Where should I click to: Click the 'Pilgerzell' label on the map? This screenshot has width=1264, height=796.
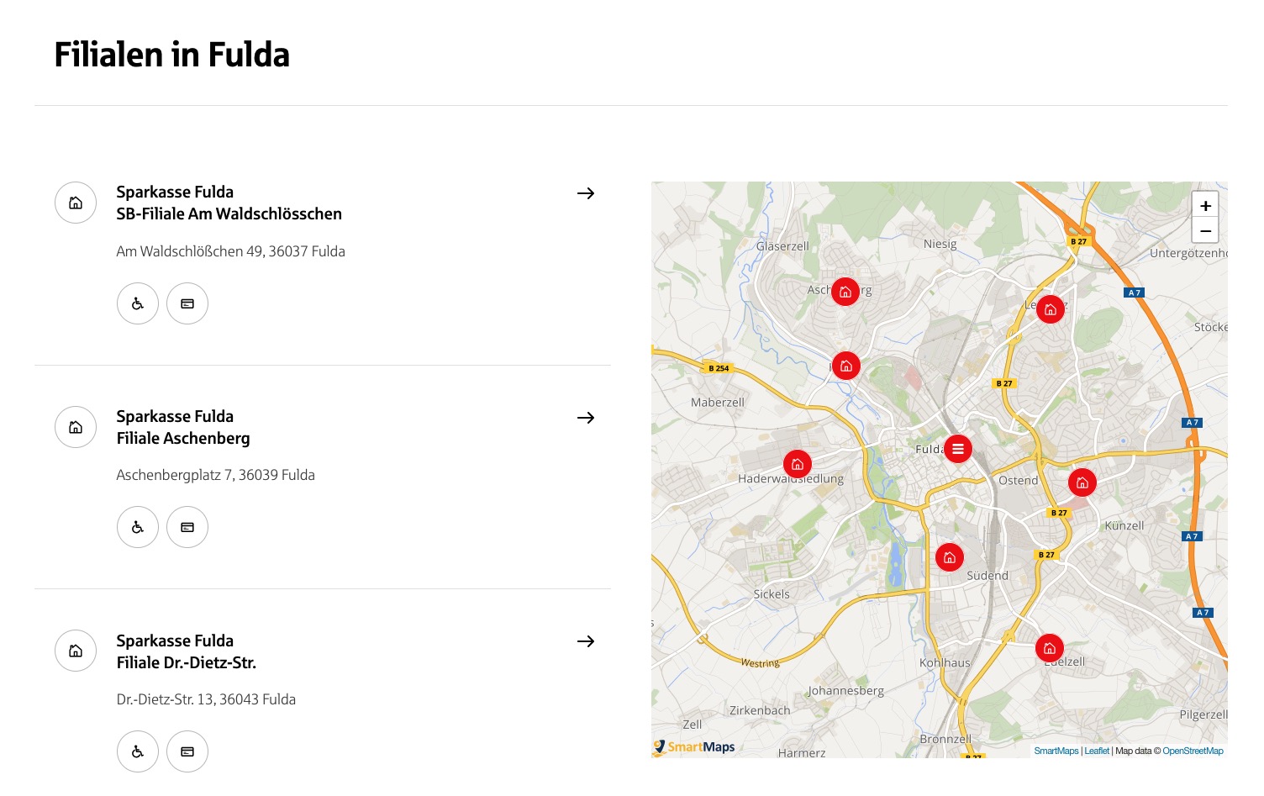(x=1203, y=714)
